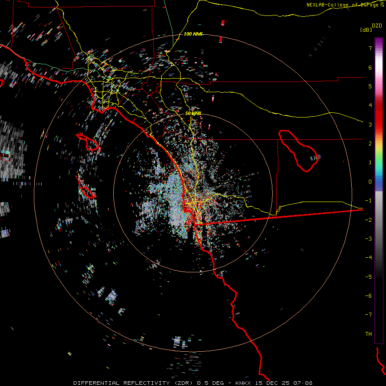The height and width of the screenshot is (386, 386).
Task: Click the -6 value on color scale
Action: pos(368,296)
